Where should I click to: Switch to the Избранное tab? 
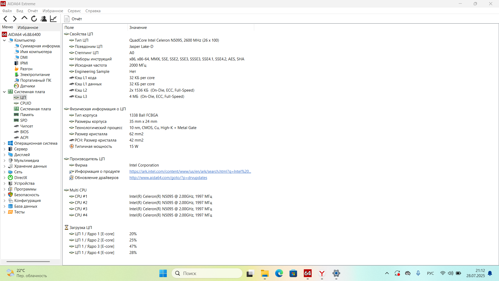coord(28,27)
